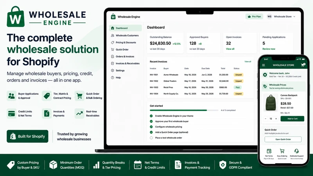This screenshot has width=313, height=176.
Task: Toggle Approve your first wholesale buyer check
Action: (x=151, y=121)
